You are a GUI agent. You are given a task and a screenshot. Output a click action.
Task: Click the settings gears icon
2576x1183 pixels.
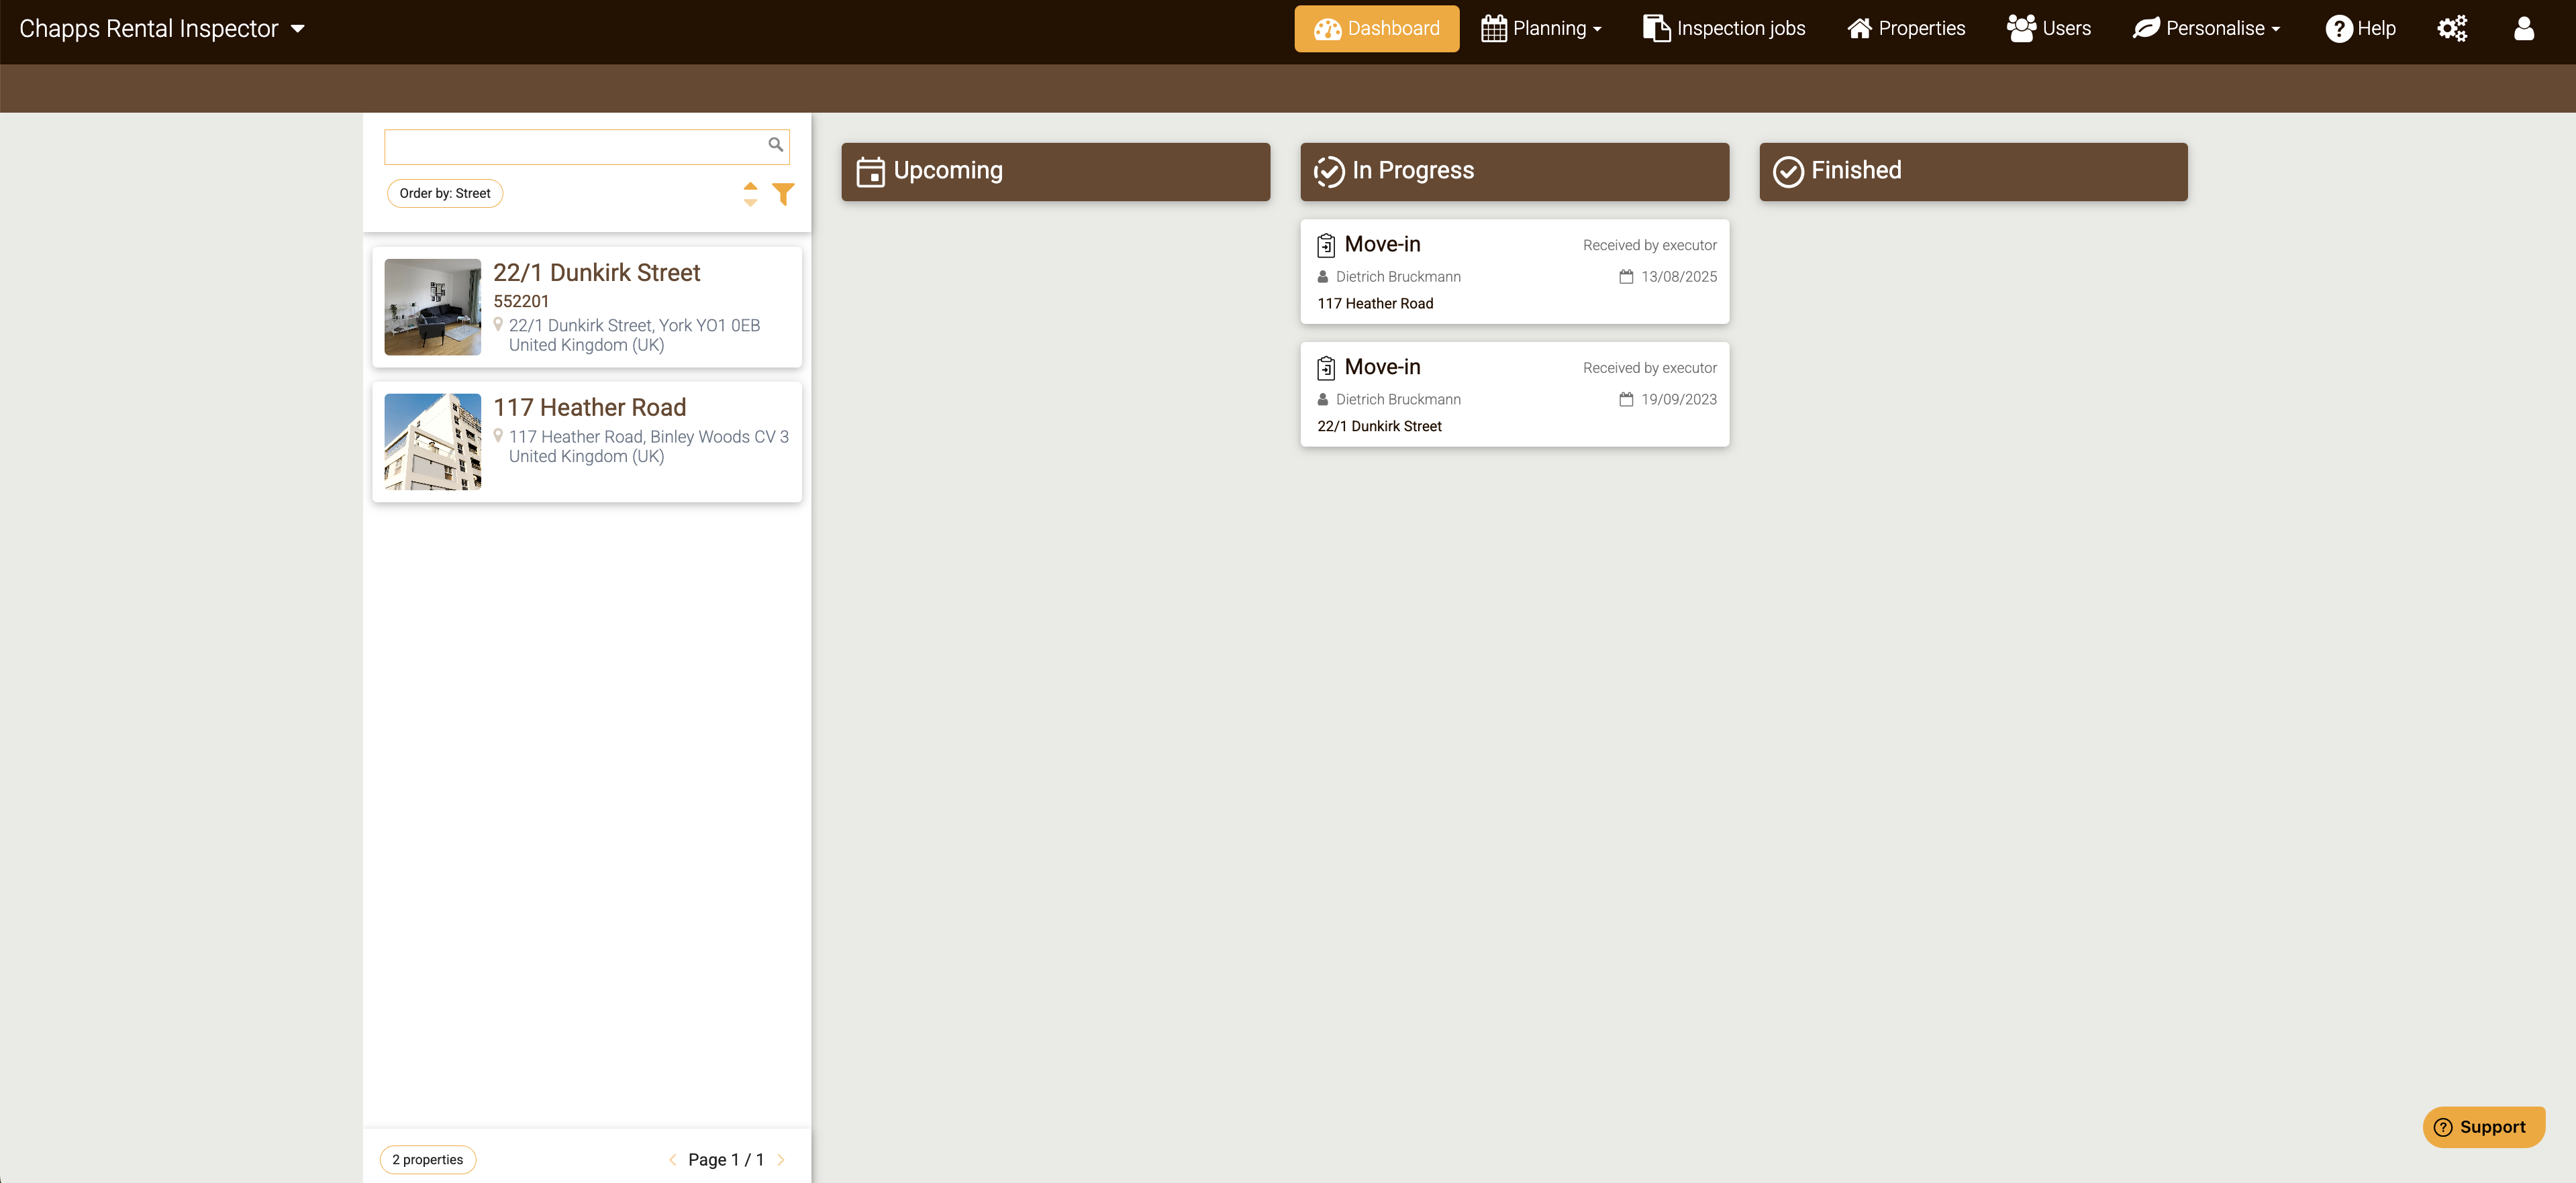tap(2452, 28)
